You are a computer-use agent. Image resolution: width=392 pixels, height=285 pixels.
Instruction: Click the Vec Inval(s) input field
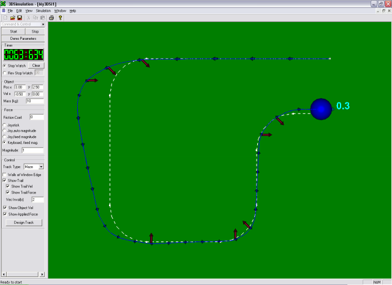click(x=38, y=199)
